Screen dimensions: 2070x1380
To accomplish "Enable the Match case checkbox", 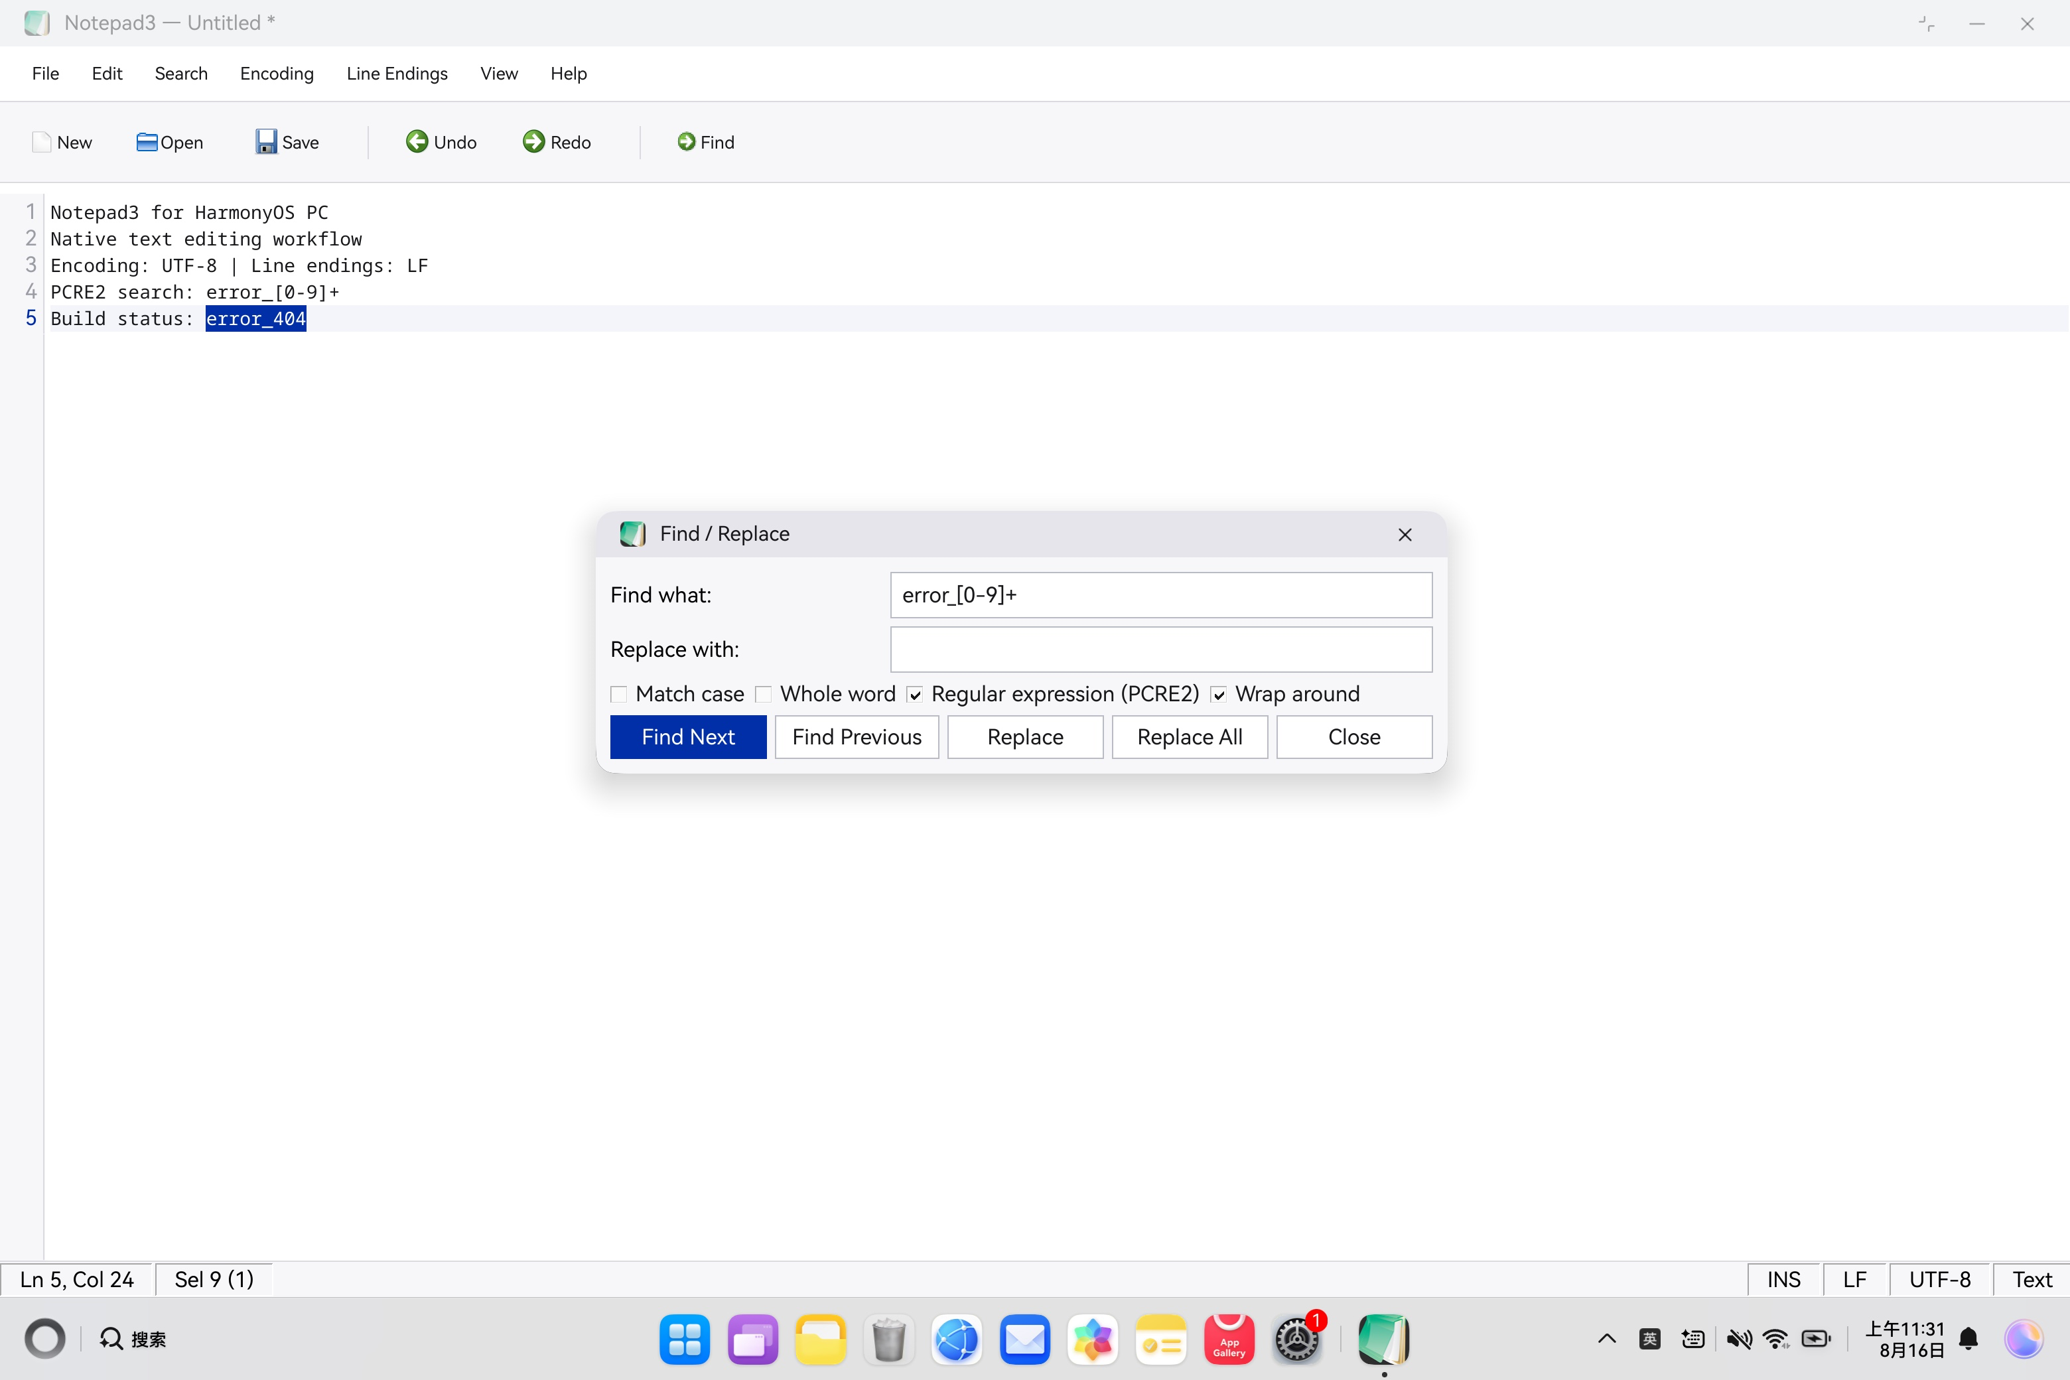I will point(620,695).
